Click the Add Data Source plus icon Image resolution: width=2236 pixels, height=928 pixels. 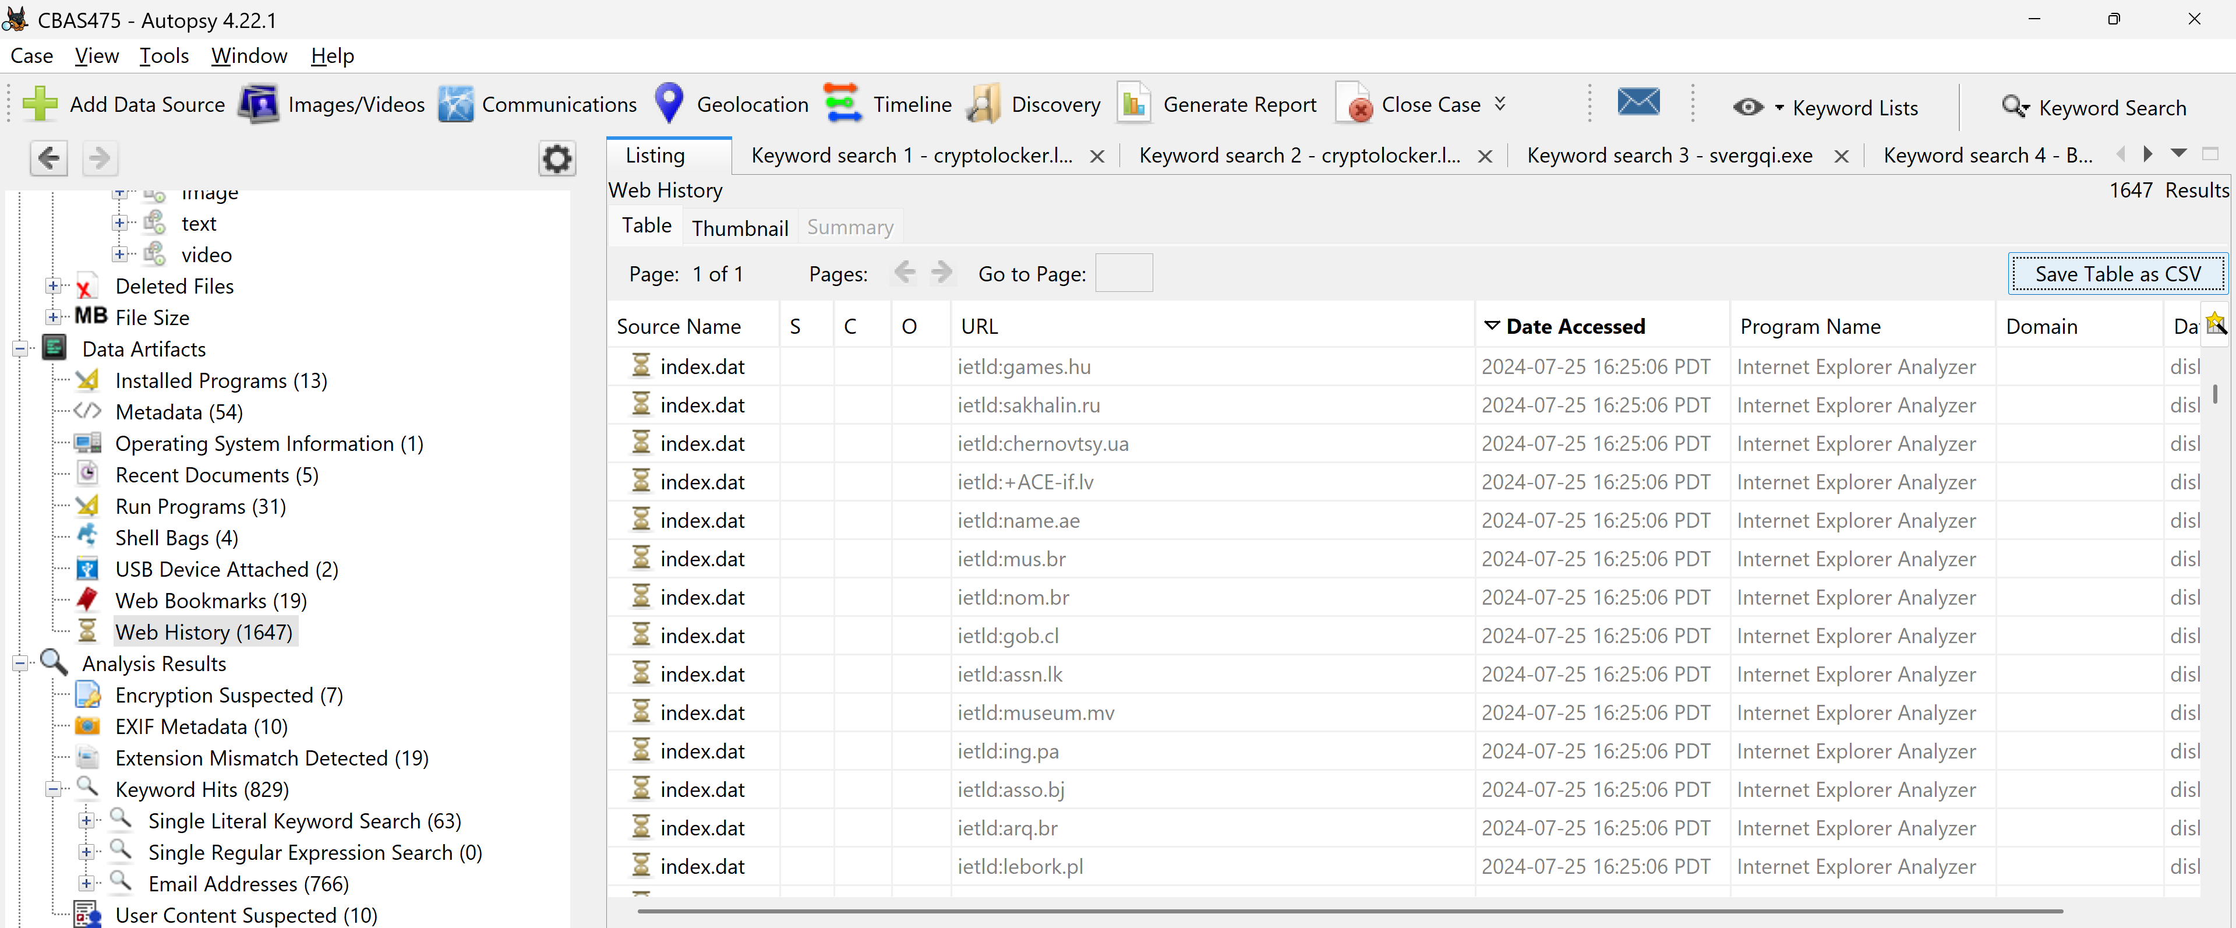pyautogui.click(x=40, y=104)
